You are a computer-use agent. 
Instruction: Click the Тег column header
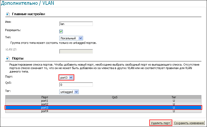174,97
